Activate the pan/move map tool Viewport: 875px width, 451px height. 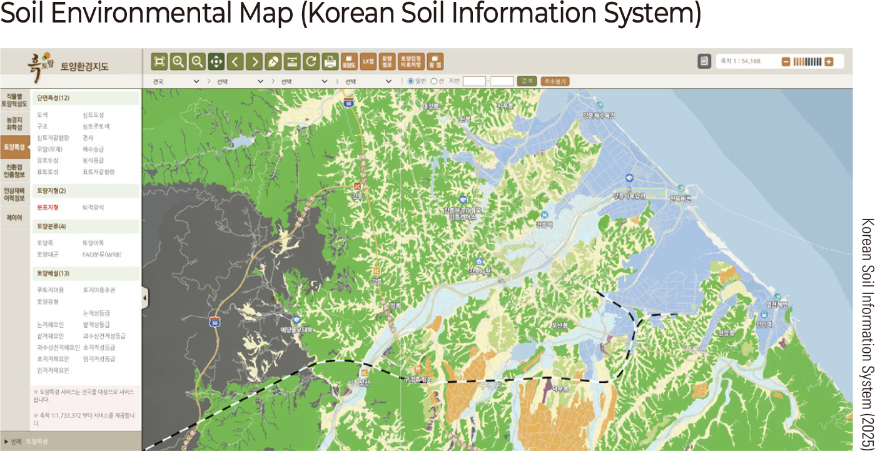(216, 61)
